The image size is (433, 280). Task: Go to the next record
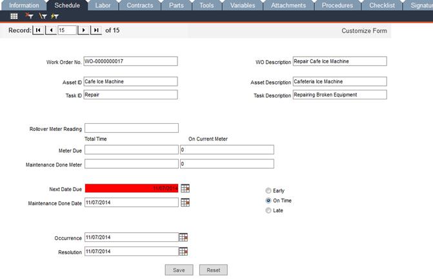tap(84, 30)
